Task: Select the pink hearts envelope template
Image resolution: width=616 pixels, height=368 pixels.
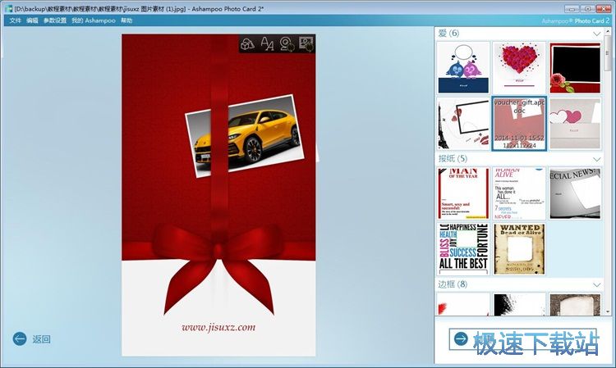Action: click(x=575, y=124)
